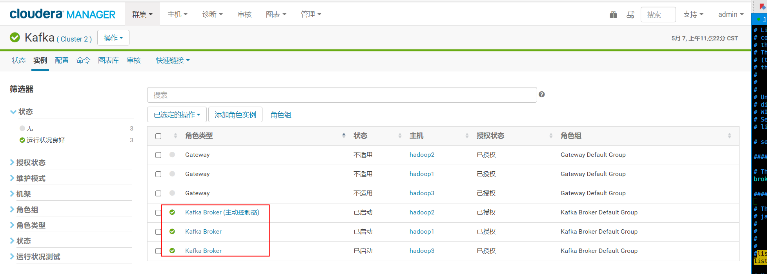Click status icon of Gateway on hadoop3
This screenshot has height=274, width=767.
172,193
